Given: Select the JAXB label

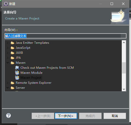Looking at the screenshot, I should 19,53.
